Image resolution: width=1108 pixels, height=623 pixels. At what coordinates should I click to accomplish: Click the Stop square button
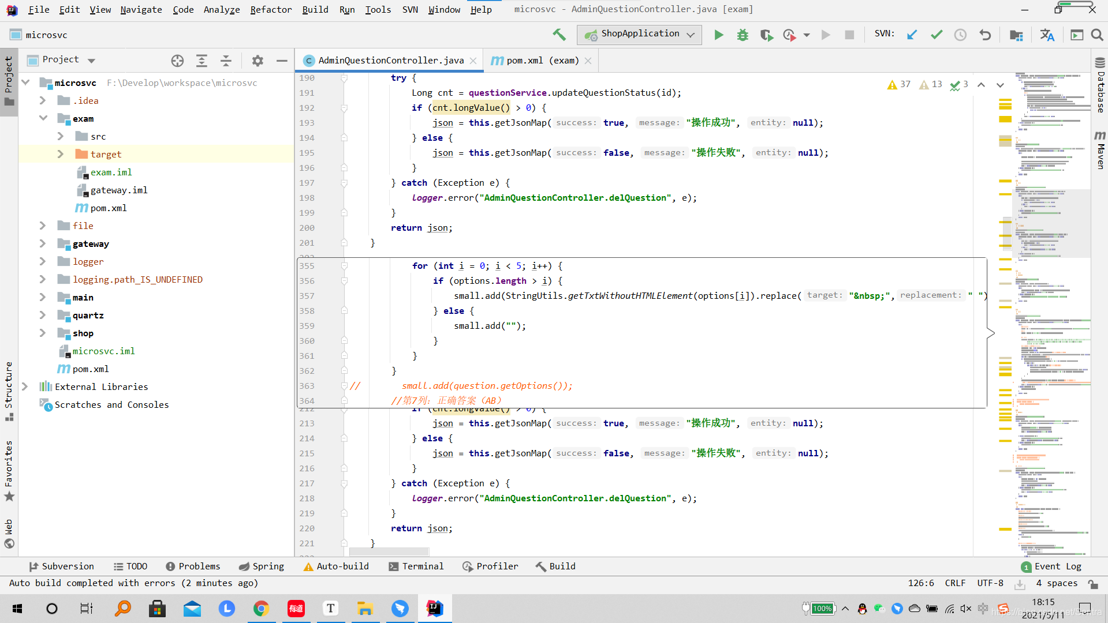(849, 35)
